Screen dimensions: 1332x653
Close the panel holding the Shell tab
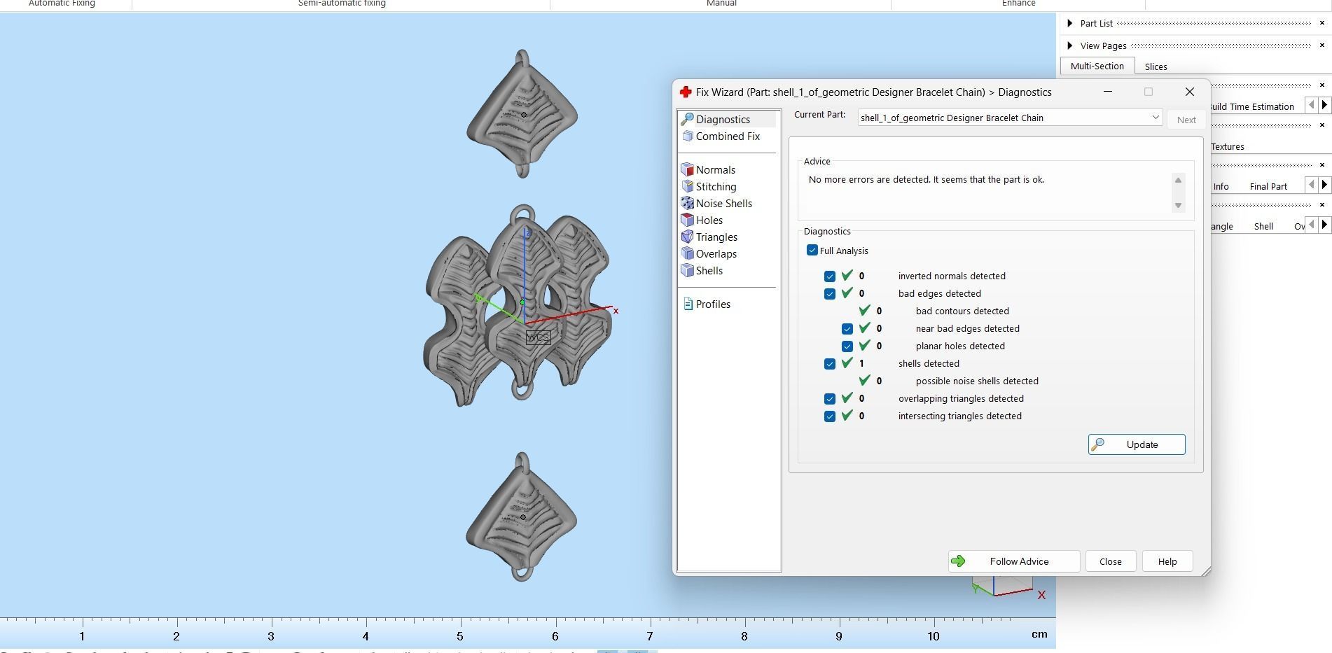[x=1322, y=205]
